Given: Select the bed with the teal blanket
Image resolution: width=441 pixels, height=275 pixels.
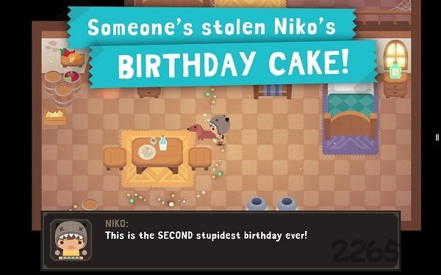Looking at the screenshot, I should coord(350,111).
